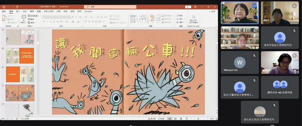Screen dimensions: 302x126
Task: Select the oval shape in the shapes gallery
Action: pyautogui.click(x=145, y=16)
